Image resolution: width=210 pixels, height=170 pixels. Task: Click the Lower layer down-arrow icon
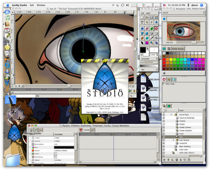coord(168,160)
